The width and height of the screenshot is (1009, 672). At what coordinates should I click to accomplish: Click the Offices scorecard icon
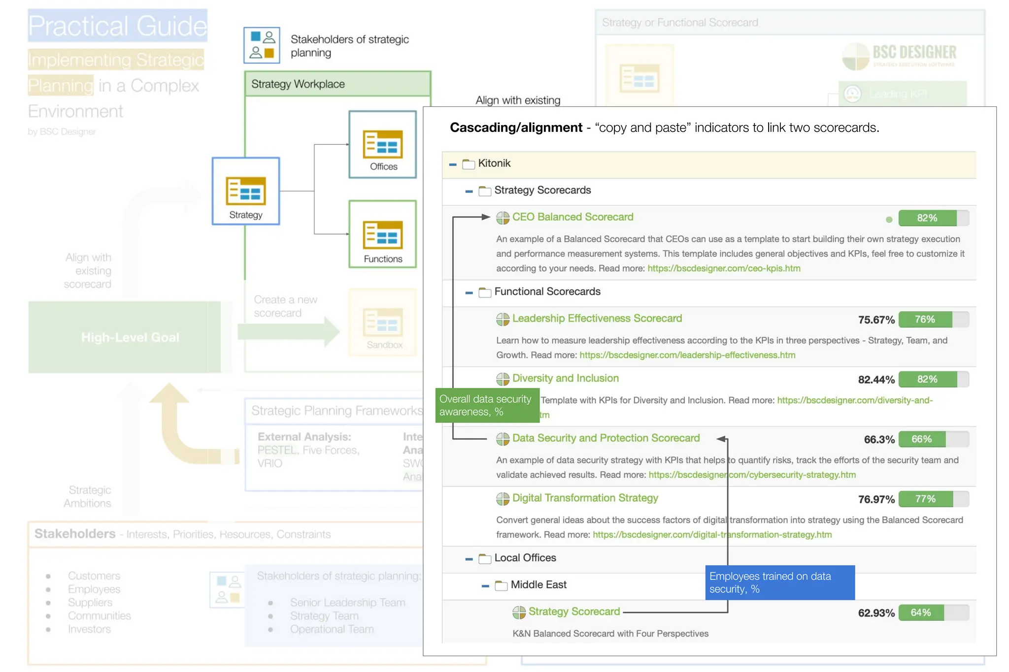click(382, 144)
